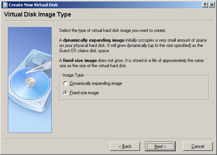Screen dimensions: 217x155
Task: Click bold "fixed-size image" in description text
Action: pos(80,60)
